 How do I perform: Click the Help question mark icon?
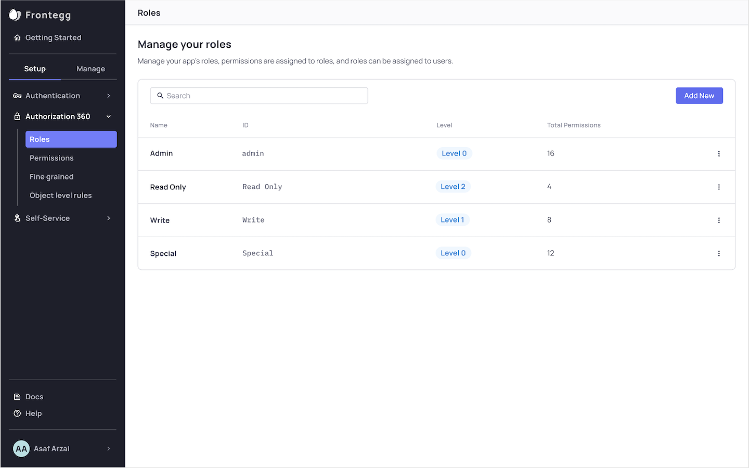click(17, 413)
